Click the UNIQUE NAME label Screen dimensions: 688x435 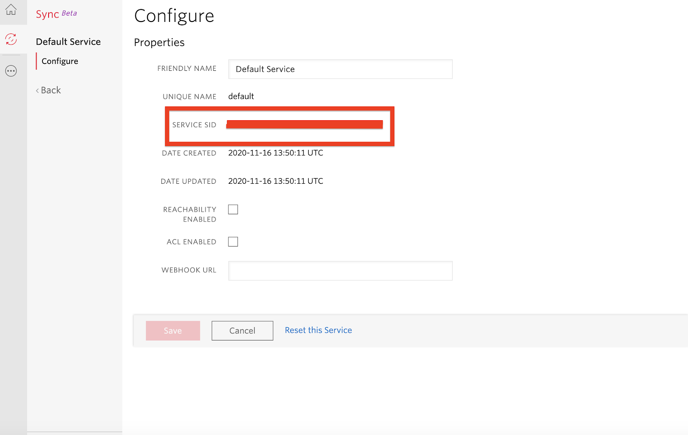coord(190,97)
